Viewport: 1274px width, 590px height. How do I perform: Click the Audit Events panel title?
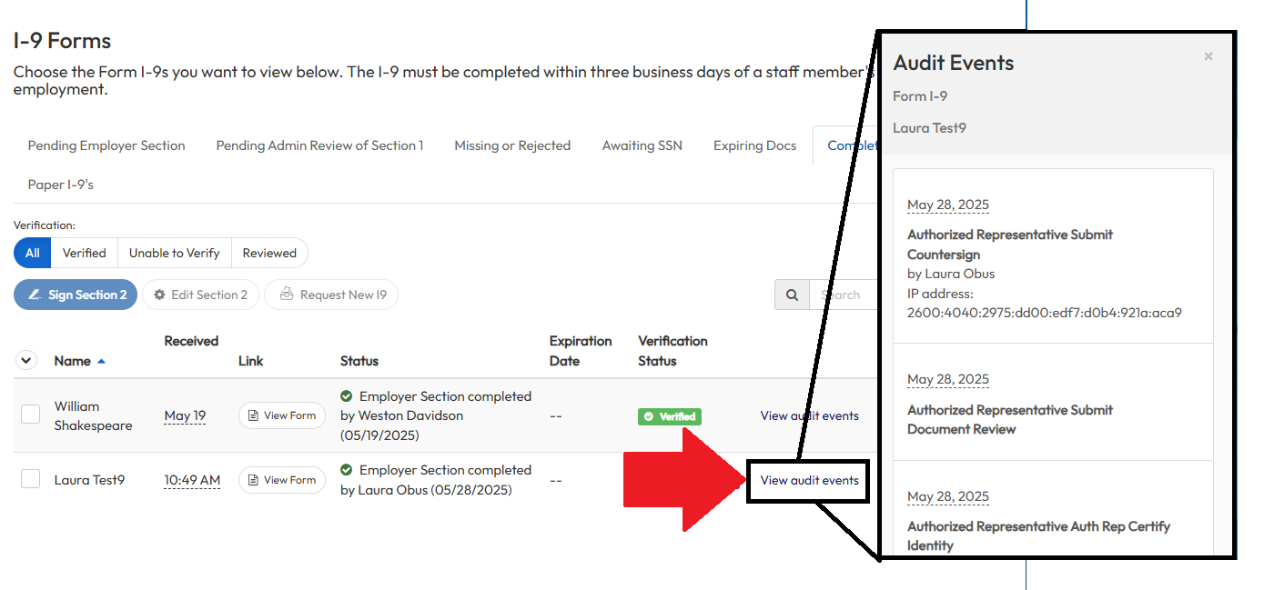[x=954, y=63]
